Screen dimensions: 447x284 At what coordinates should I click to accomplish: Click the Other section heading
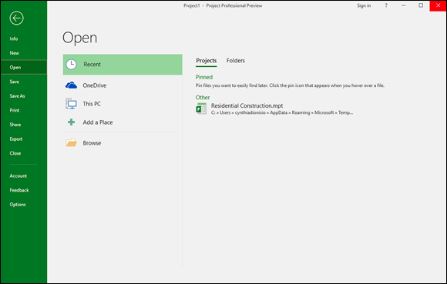tap(203, 97)
